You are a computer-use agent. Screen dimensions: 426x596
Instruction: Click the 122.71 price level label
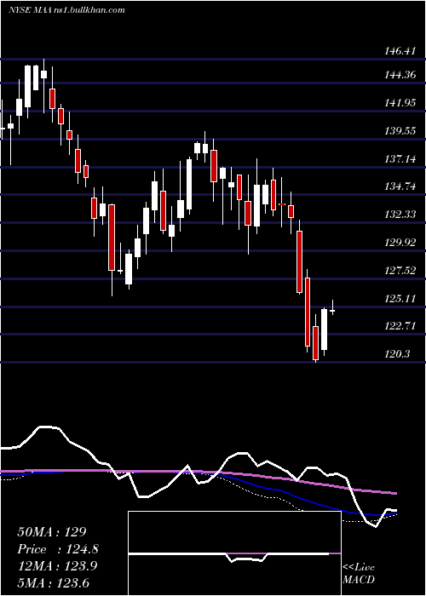(400, 326)
